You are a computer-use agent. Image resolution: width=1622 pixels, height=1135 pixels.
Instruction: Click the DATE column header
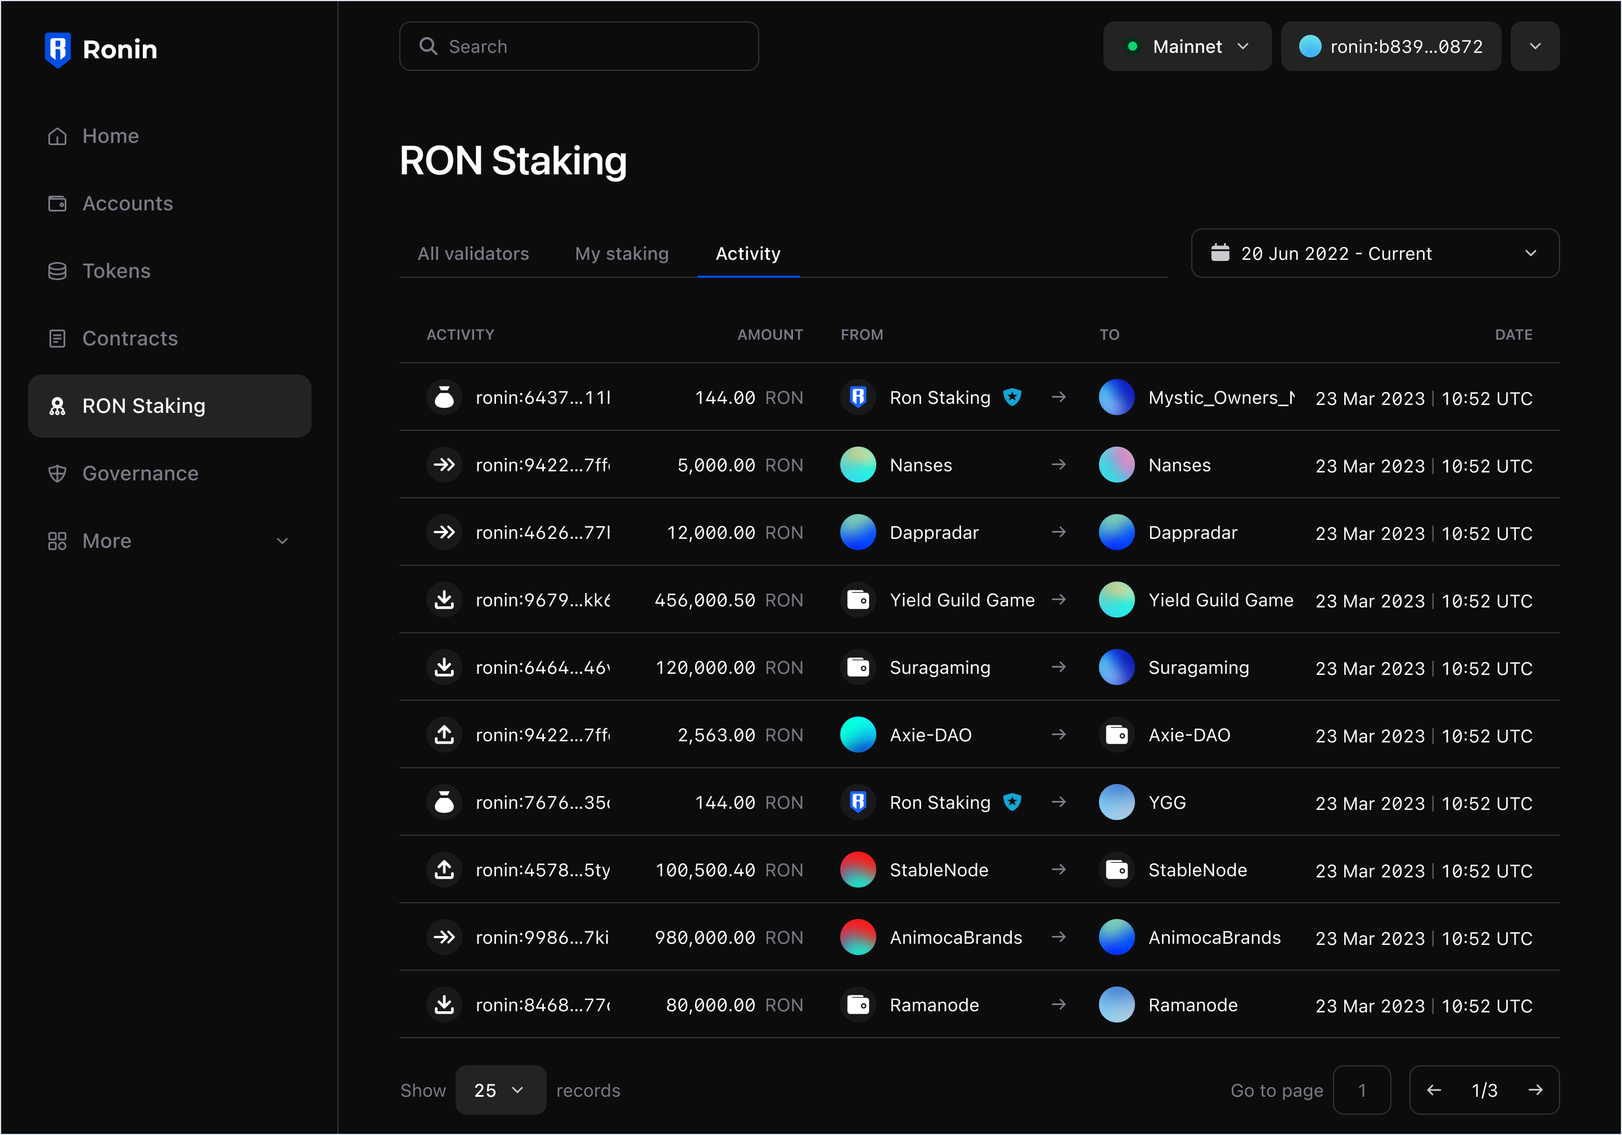[x=1513, y=335]
